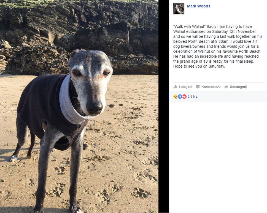Click the speech bubble comment icon
This screenshot has height=213, width=267.
click(x=198, y=87)
